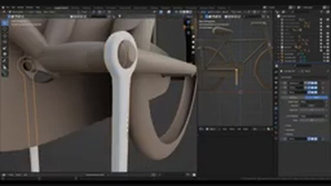Open the Select menu in main viewport header
Screen dimensions: 331x186
38,12
